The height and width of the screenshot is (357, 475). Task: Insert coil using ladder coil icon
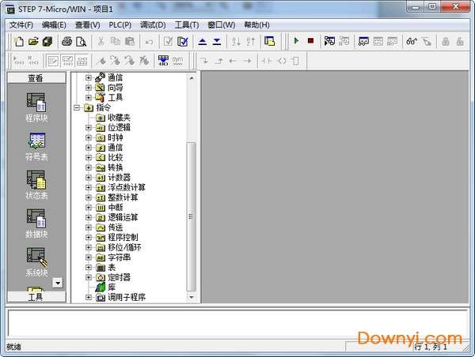point(282,61)
